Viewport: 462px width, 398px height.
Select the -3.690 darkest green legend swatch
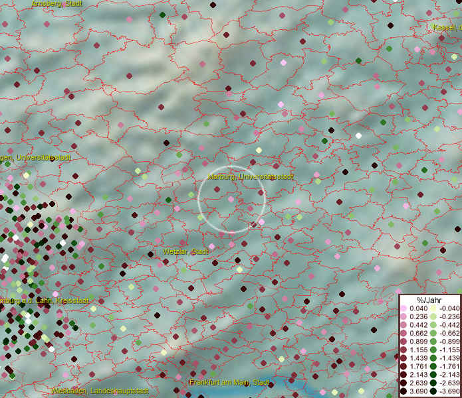(x=433, y=391)
